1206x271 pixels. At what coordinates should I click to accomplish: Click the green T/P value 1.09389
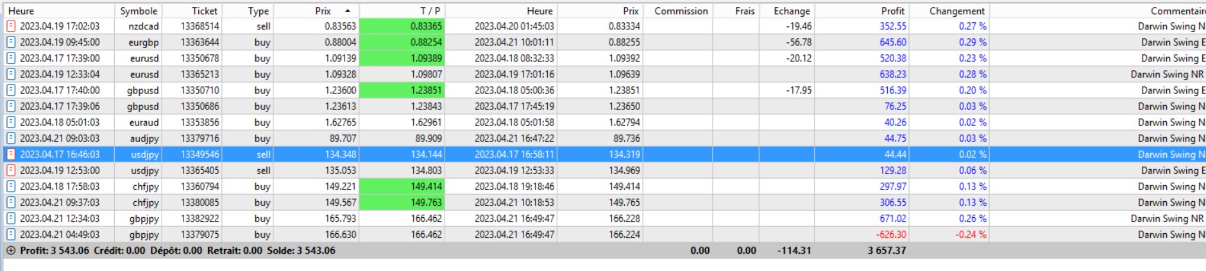point(402,58)
